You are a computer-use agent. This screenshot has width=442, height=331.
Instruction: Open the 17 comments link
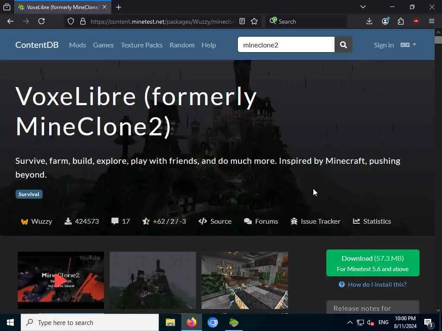[121, 221]
